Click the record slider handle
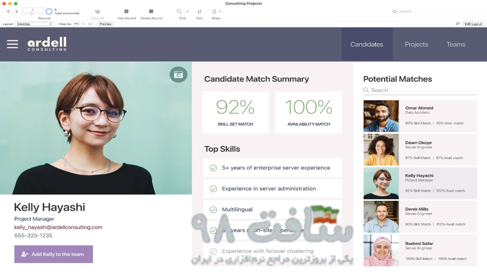The width and height of the screenshot is (487, 274). coord(31,13)
